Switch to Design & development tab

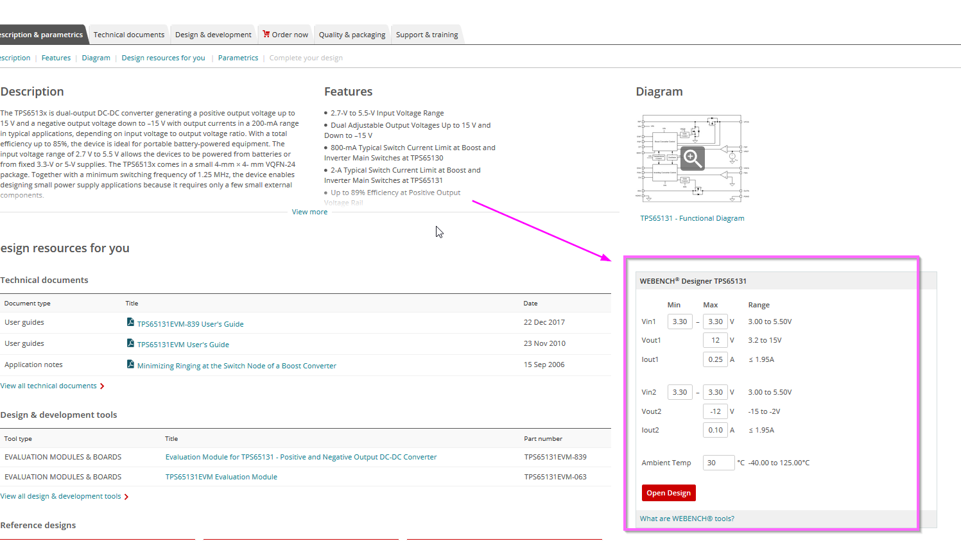tap(213, 35)
